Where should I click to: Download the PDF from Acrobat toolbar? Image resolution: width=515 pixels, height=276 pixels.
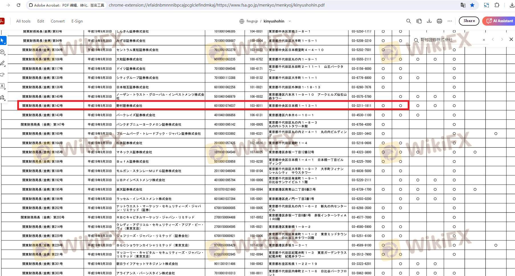pyautogui.click(x=429, y=21)
